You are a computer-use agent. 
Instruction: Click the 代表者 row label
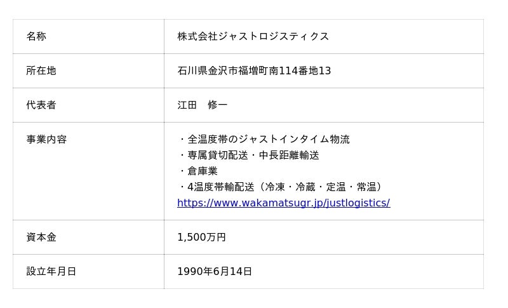[41, 105]
